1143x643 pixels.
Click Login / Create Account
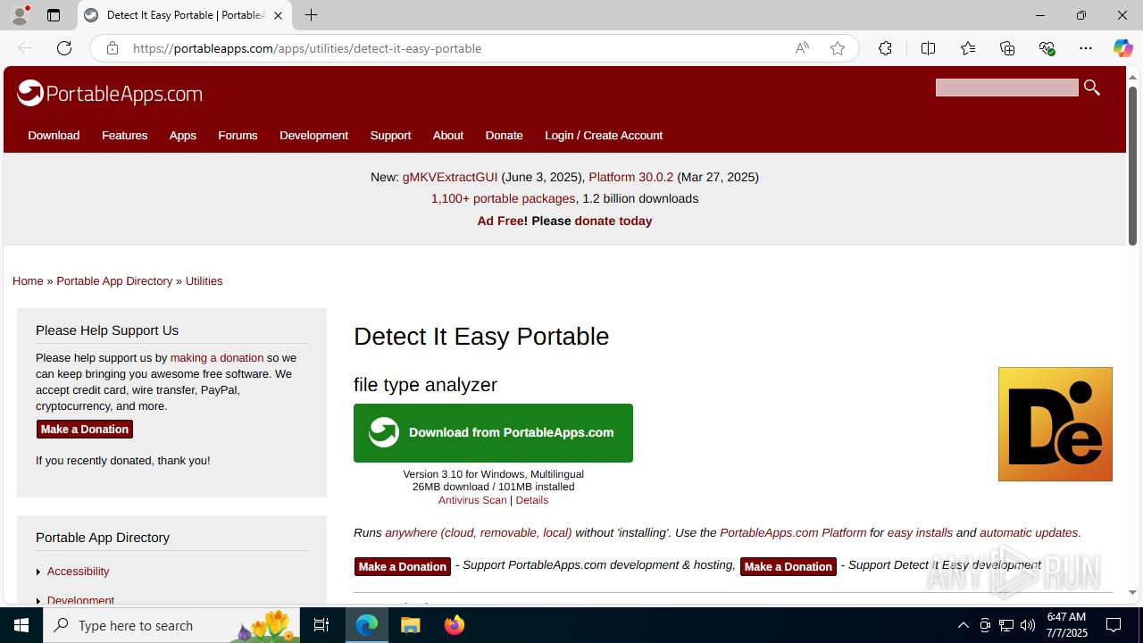(x=604, y=136)
